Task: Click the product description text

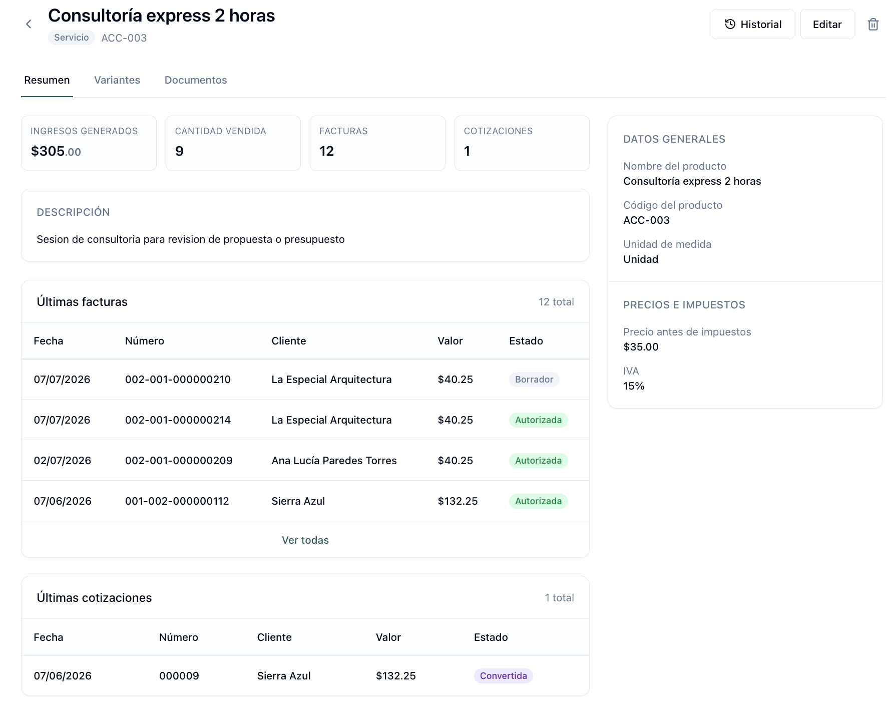Action: (x=191, y=239)
